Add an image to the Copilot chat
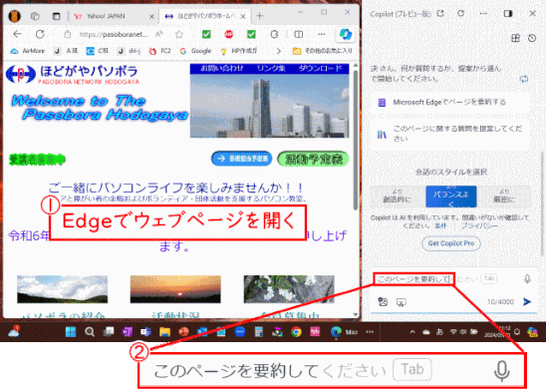The image size is (546, 389). (383, 302)
